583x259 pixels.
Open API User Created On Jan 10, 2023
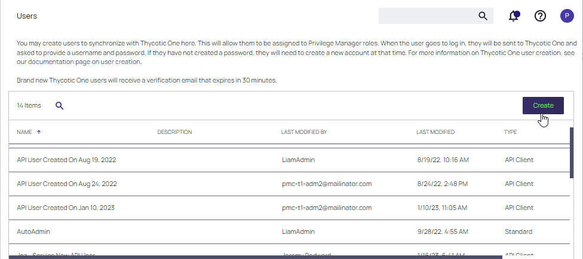(66, 208)
